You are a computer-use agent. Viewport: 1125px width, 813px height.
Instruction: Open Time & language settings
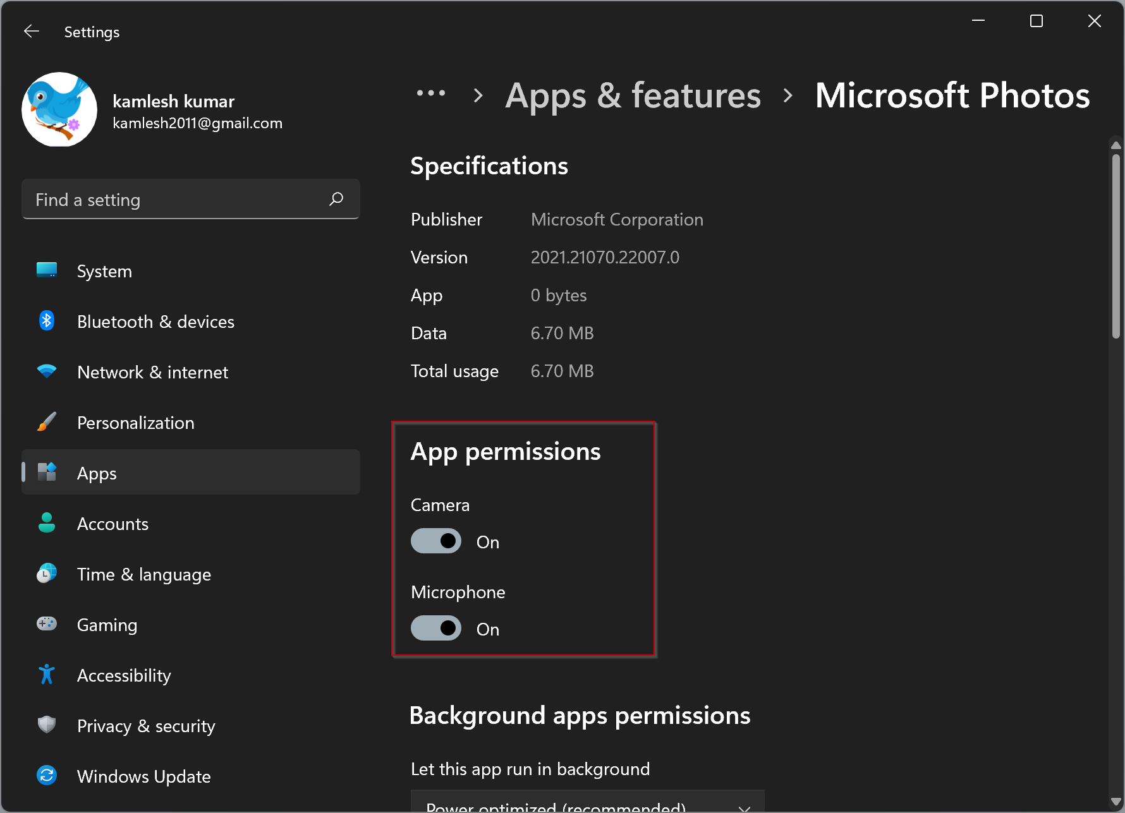(191, 574)
